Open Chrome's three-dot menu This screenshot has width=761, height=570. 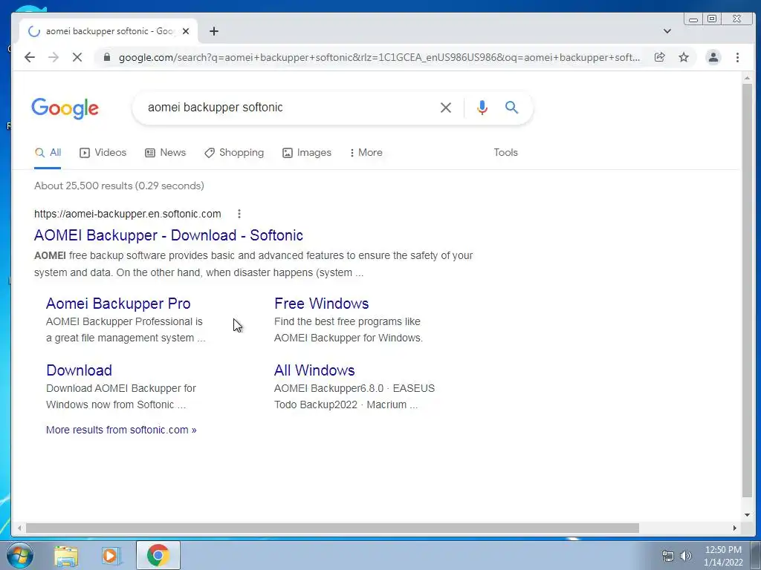click(737, 57)
